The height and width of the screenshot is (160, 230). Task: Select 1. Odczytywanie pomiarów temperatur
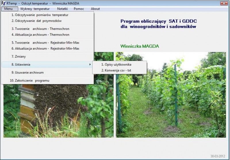pyautogui.click(x=47, y=15)
